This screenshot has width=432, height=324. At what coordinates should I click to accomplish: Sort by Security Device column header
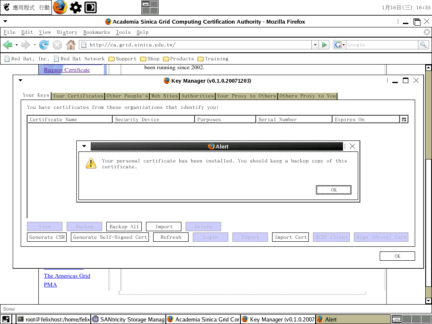tap(154, 119)
